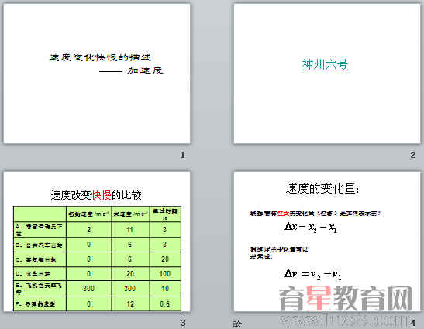Click the 加速度 subtitle text

click(145, 70)
